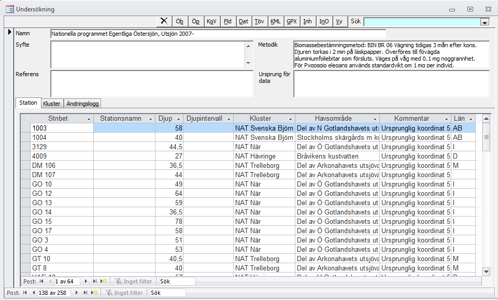Add new record in main form

click(94, 293)
